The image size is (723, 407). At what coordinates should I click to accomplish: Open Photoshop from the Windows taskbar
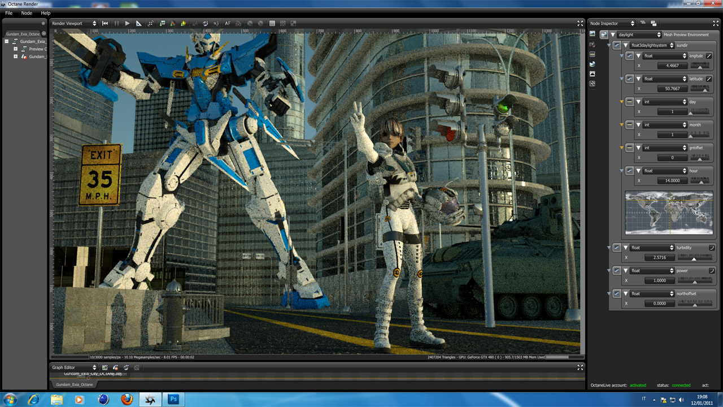click(x=174, y=400)
